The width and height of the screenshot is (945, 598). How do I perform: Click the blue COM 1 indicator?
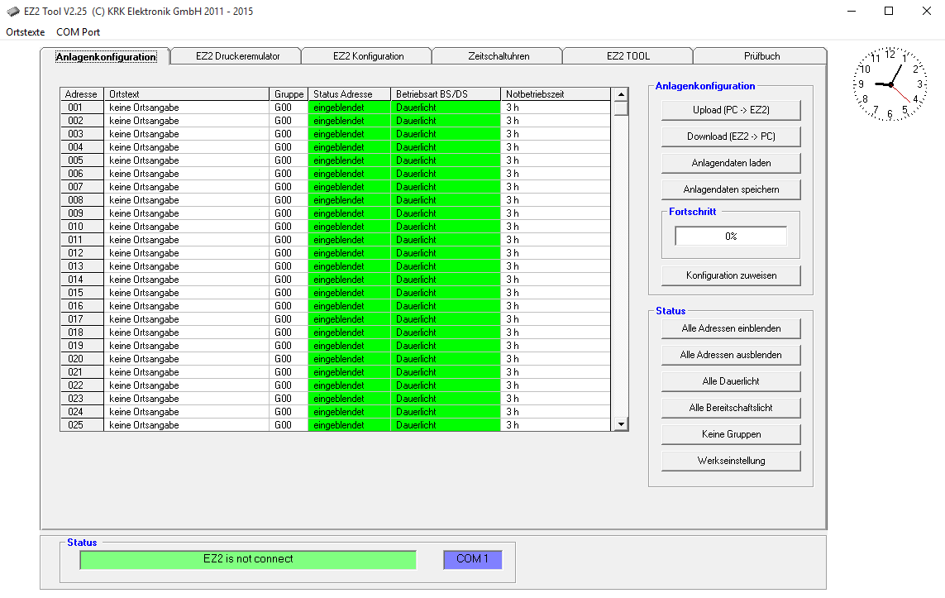472,559
